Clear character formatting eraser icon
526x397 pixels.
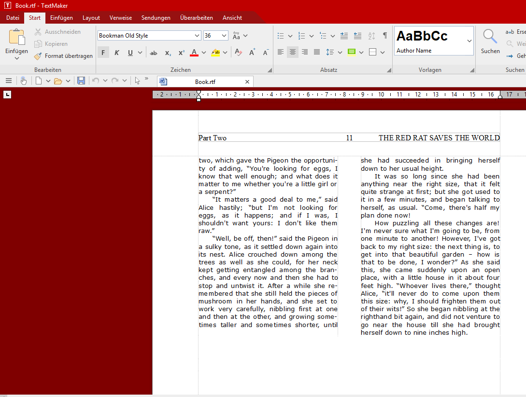[238, 53]
